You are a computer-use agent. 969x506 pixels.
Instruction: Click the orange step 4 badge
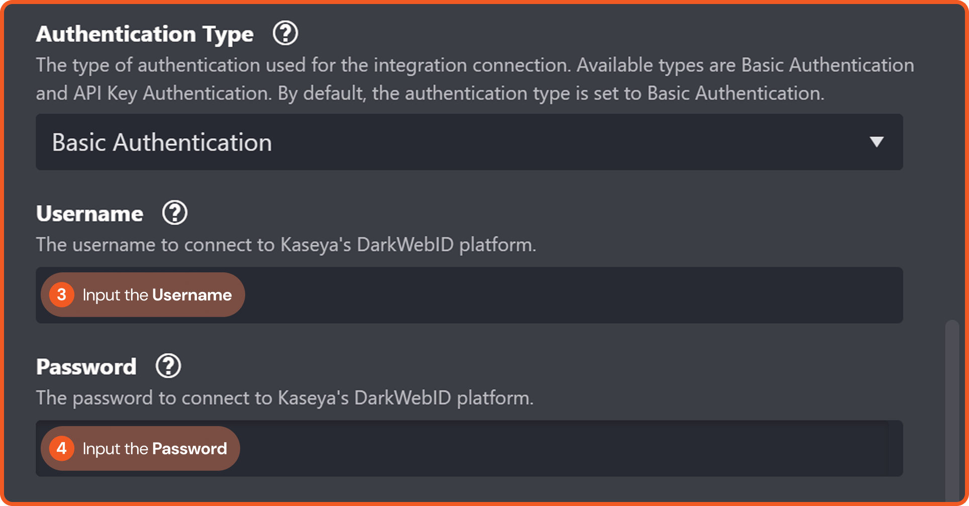coord(62,448)
